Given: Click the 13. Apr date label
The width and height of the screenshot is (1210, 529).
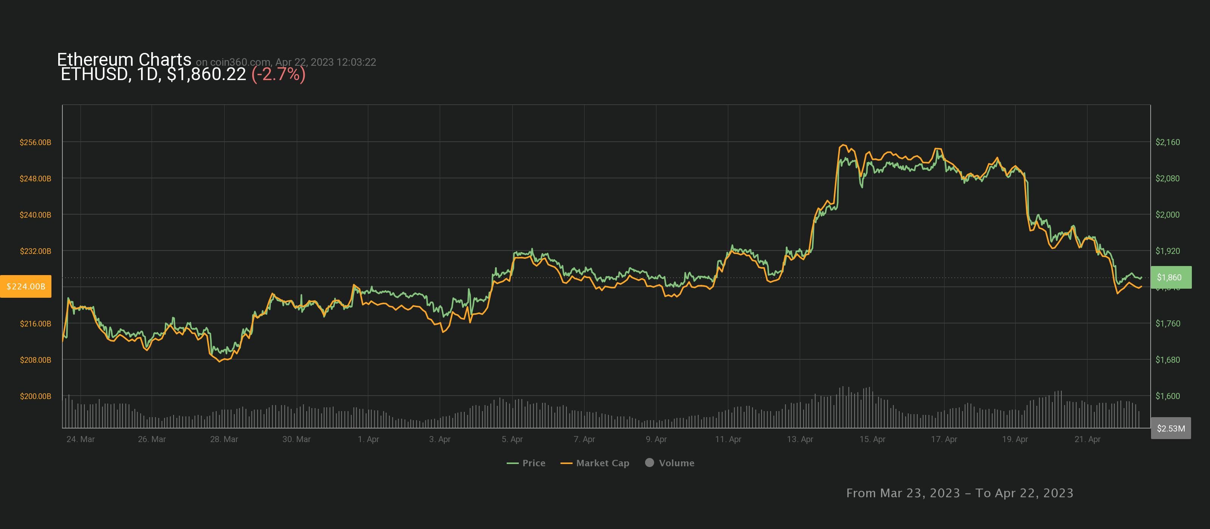Looking at the screenshot, I should pyautogui.click(x=800, y=439).
